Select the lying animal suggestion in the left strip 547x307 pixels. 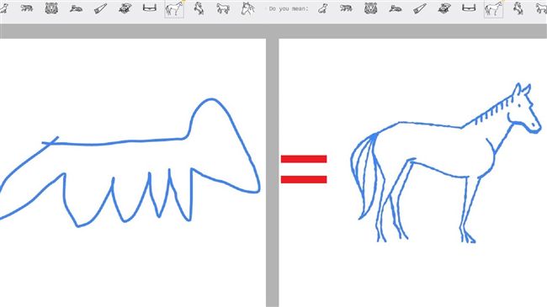[76, 8]
